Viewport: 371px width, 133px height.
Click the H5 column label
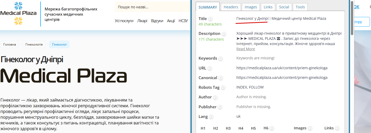pyautogui.click(x=253, y=128)
